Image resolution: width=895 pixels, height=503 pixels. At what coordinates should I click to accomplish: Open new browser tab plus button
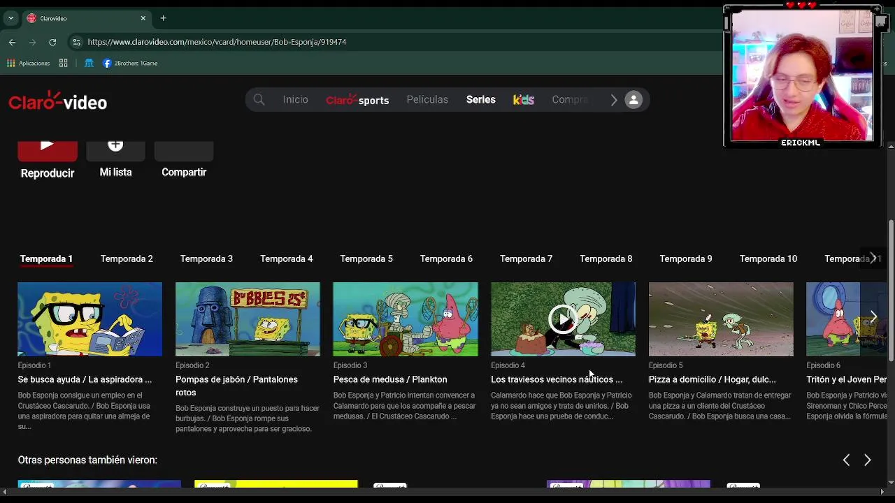163,18
